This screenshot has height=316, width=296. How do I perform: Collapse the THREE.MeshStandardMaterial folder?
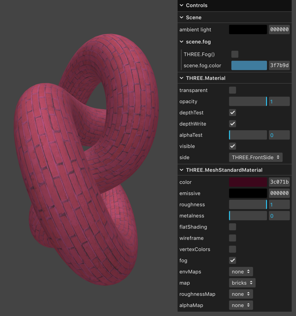coord(234,170)
